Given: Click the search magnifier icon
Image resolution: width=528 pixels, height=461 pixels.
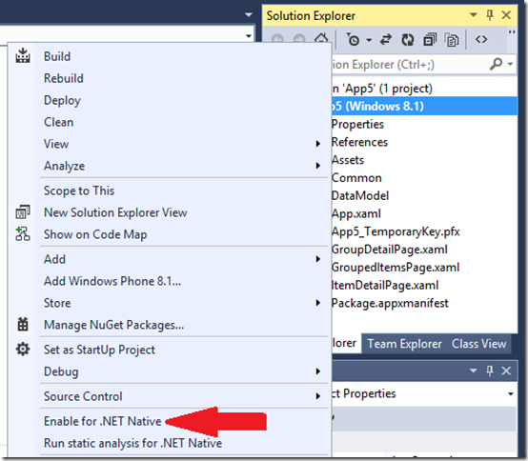Looking at the screenshot, I should [x=496, y=64].
